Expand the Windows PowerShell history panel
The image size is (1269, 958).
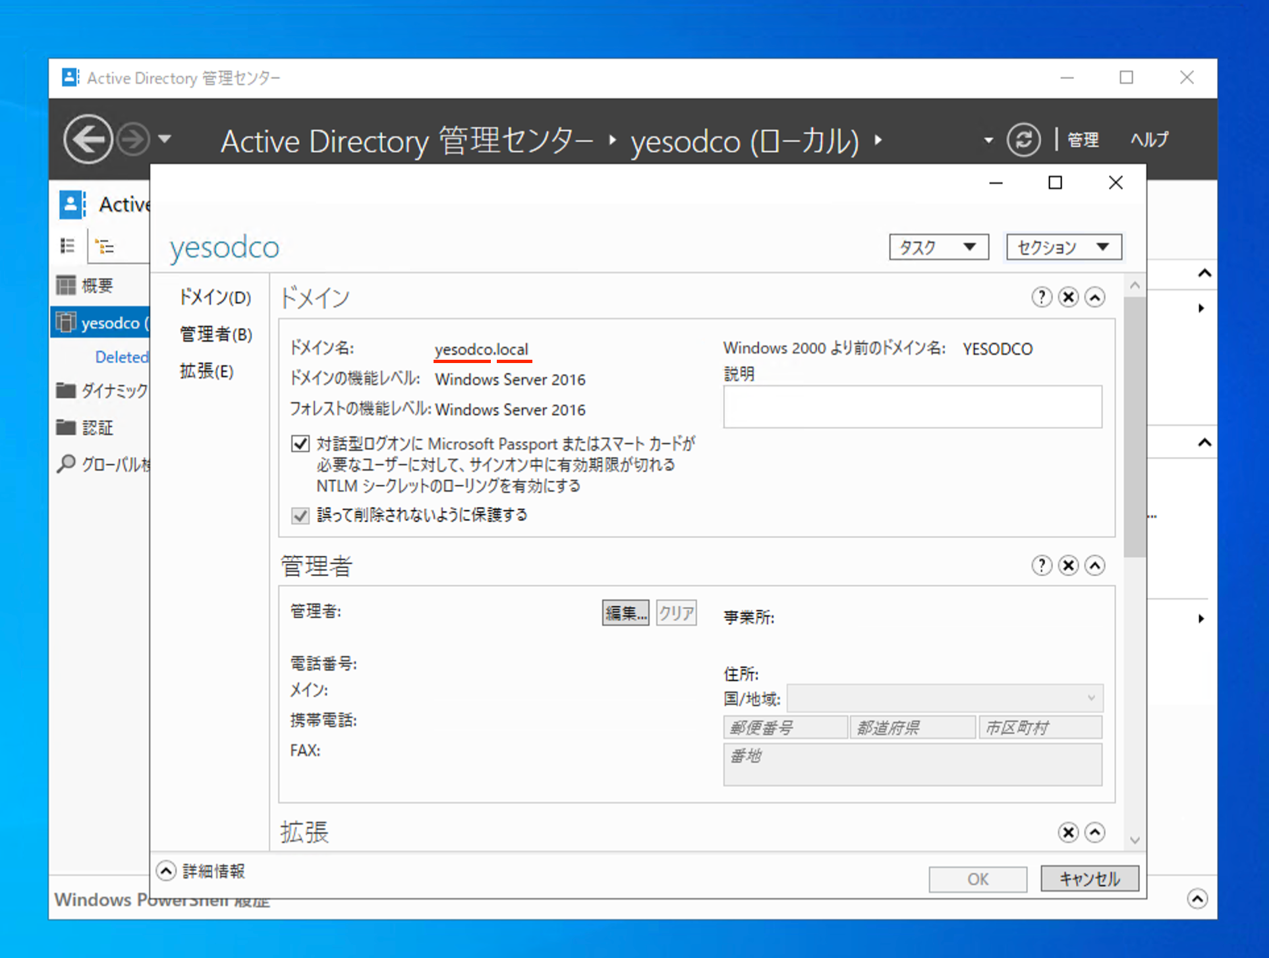1197,899
